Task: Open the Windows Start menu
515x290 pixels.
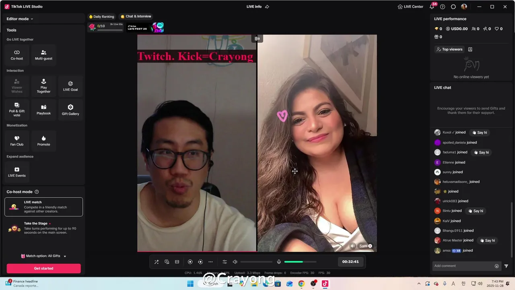Action: pyautogui.click(x=190, y=284)
